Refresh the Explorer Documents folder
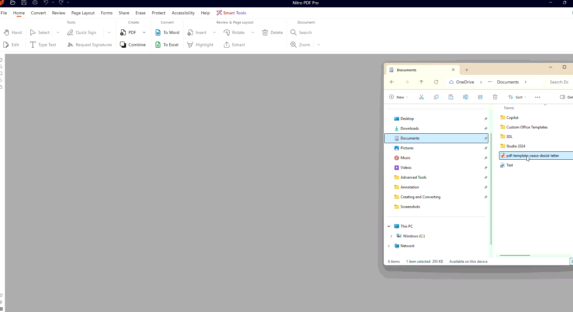The width and height of the screenshot is (573, 312). (436, 82)
